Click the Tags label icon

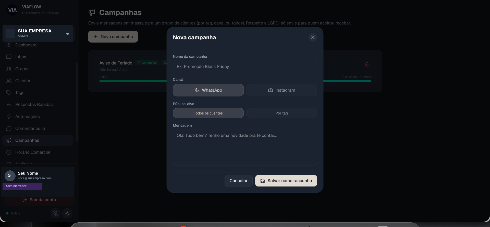pyautogui.click(x=9, y=93)
